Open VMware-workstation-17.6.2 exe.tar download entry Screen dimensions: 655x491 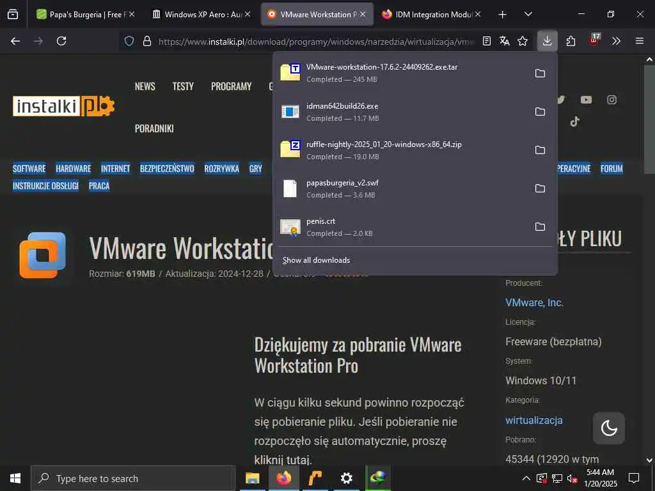tap(401, 73)
